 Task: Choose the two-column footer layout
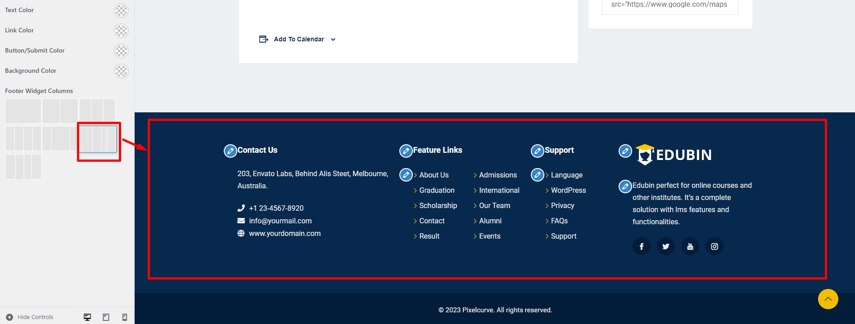[60, 111]
